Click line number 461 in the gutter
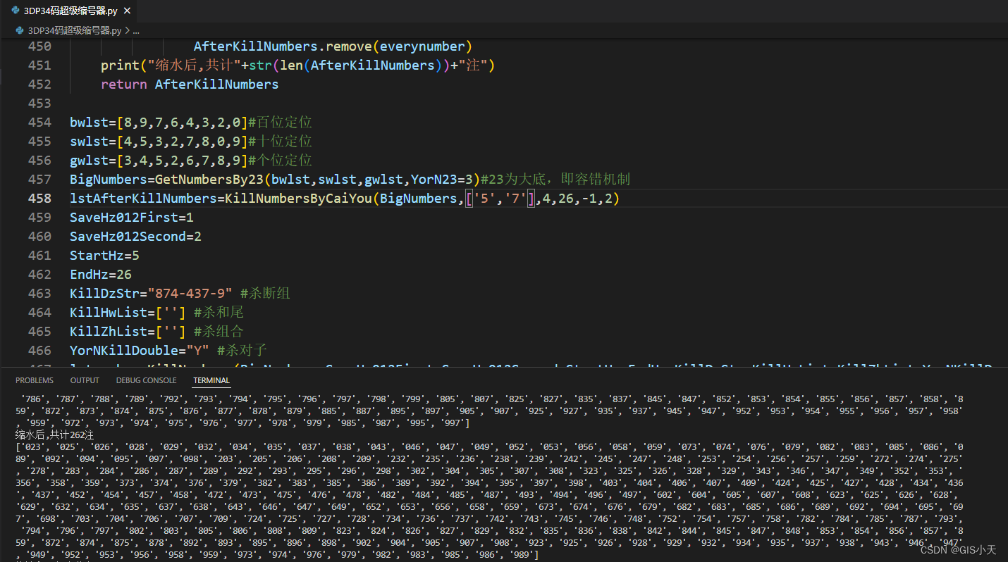 [x=39, y=256]
